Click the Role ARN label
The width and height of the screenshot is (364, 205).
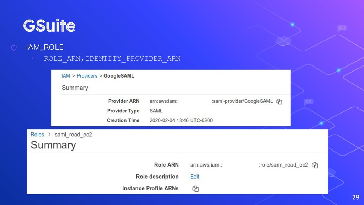click(166, 165)
